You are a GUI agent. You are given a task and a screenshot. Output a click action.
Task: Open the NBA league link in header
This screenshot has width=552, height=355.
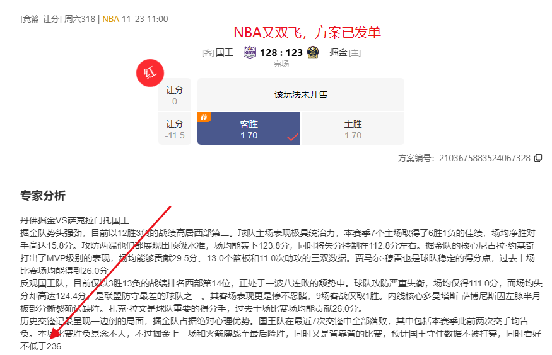pos(110,19)
